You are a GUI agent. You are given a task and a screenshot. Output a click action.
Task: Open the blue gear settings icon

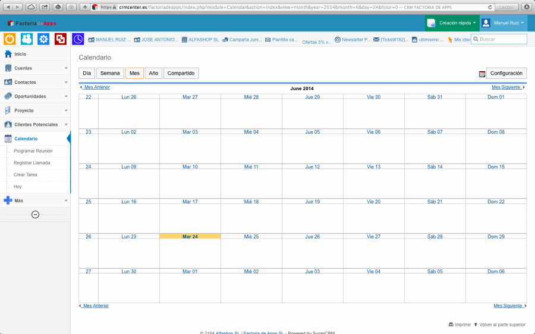(x=43, y=39)
